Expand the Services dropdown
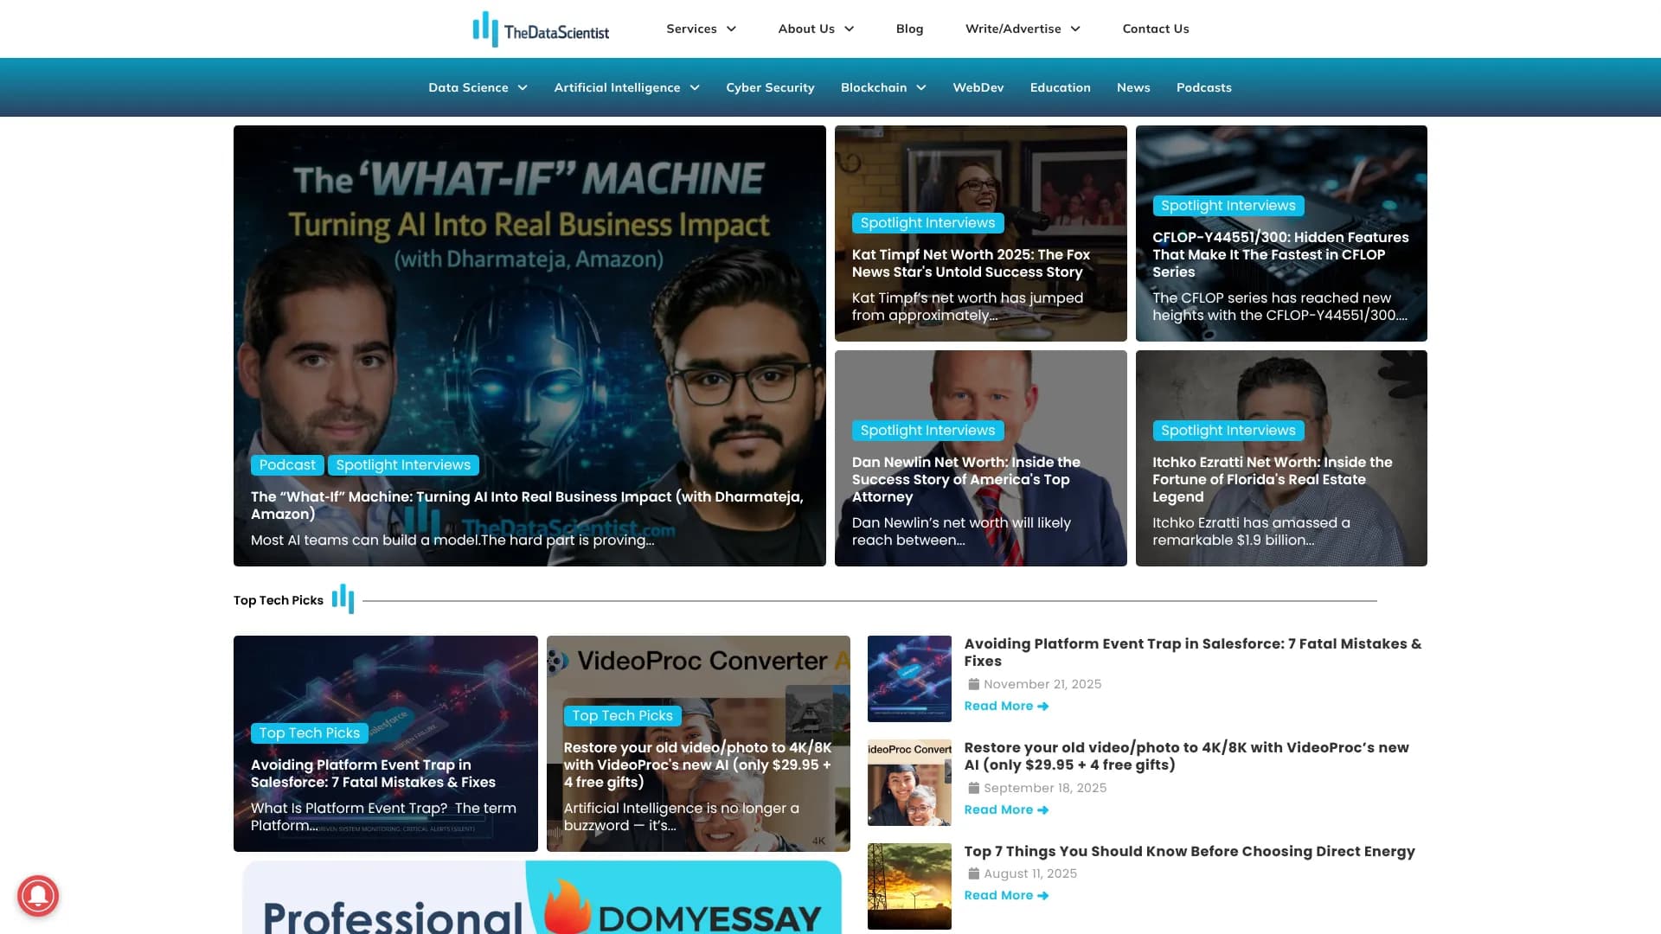This screenshot has width=1661, height=934. [731, 29]
